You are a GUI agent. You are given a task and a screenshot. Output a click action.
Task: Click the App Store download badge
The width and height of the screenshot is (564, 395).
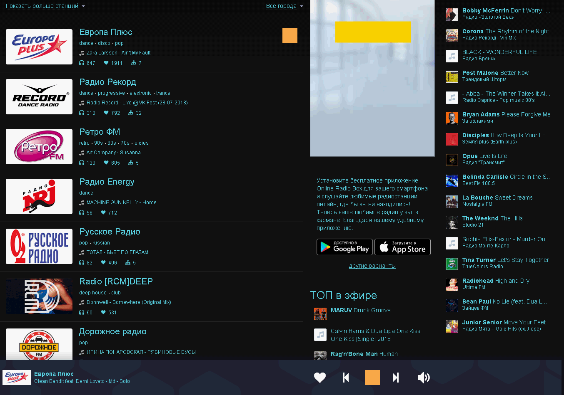pyautogui.click(x=402, y=247)
